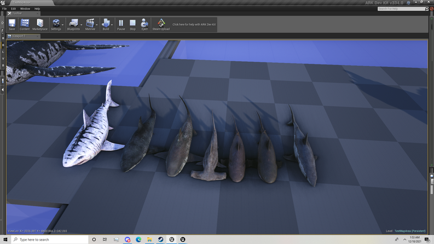Image resolution: width=434 pixels, height=244 pixels.
Task: Open the File menu
Action: (x=4, y=9)
